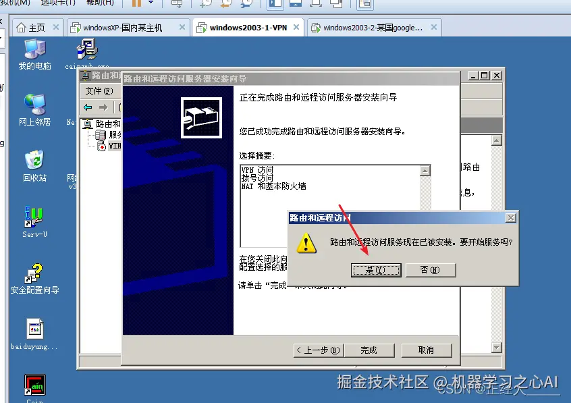Select the 网上邻居 desktop icon

click(34, 110)
